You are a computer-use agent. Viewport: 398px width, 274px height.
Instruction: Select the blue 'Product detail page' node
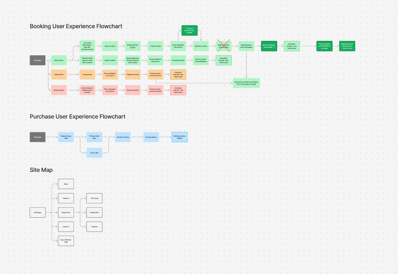click(94, 137)
